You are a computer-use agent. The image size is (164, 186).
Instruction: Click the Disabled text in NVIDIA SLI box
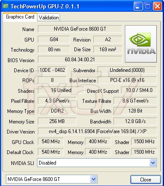coord(48,163)
